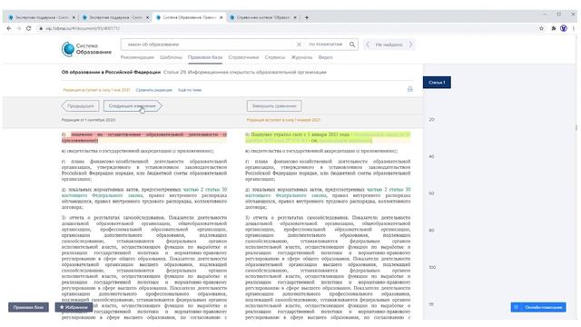The width and height of the screenshot is (581, 327).
Task: Open the Шаблоны section
Action: click(x=171, y=57)
